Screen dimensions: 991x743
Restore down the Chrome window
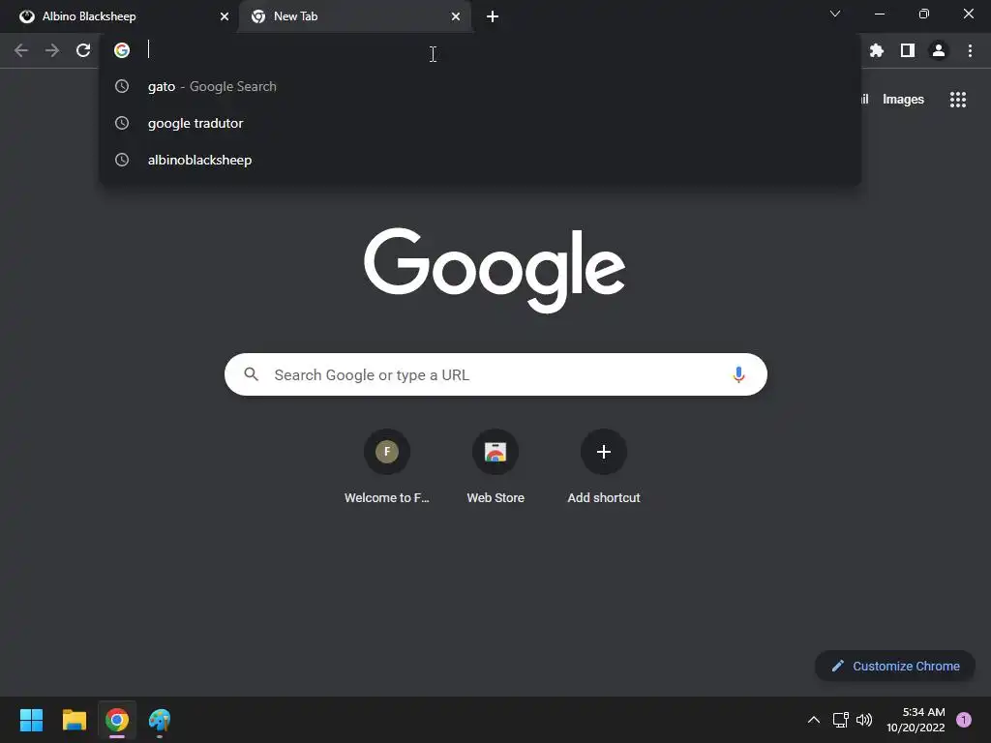tap(923, 14)
